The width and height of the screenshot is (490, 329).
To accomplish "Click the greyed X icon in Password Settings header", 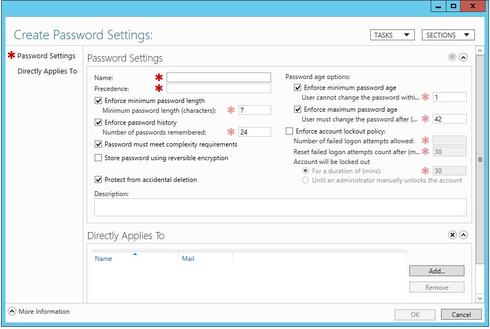I will click(x=452, y=57).
